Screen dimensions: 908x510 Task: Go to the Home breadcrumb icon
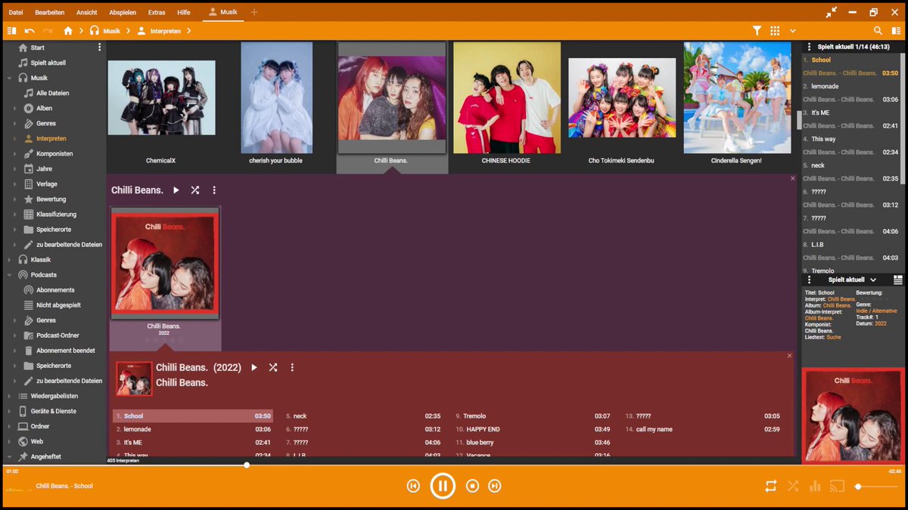pos(68,31)
